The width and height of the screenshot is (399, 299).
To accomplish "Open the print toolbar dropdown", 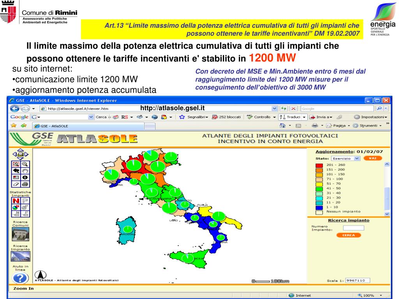I will 322,126.
